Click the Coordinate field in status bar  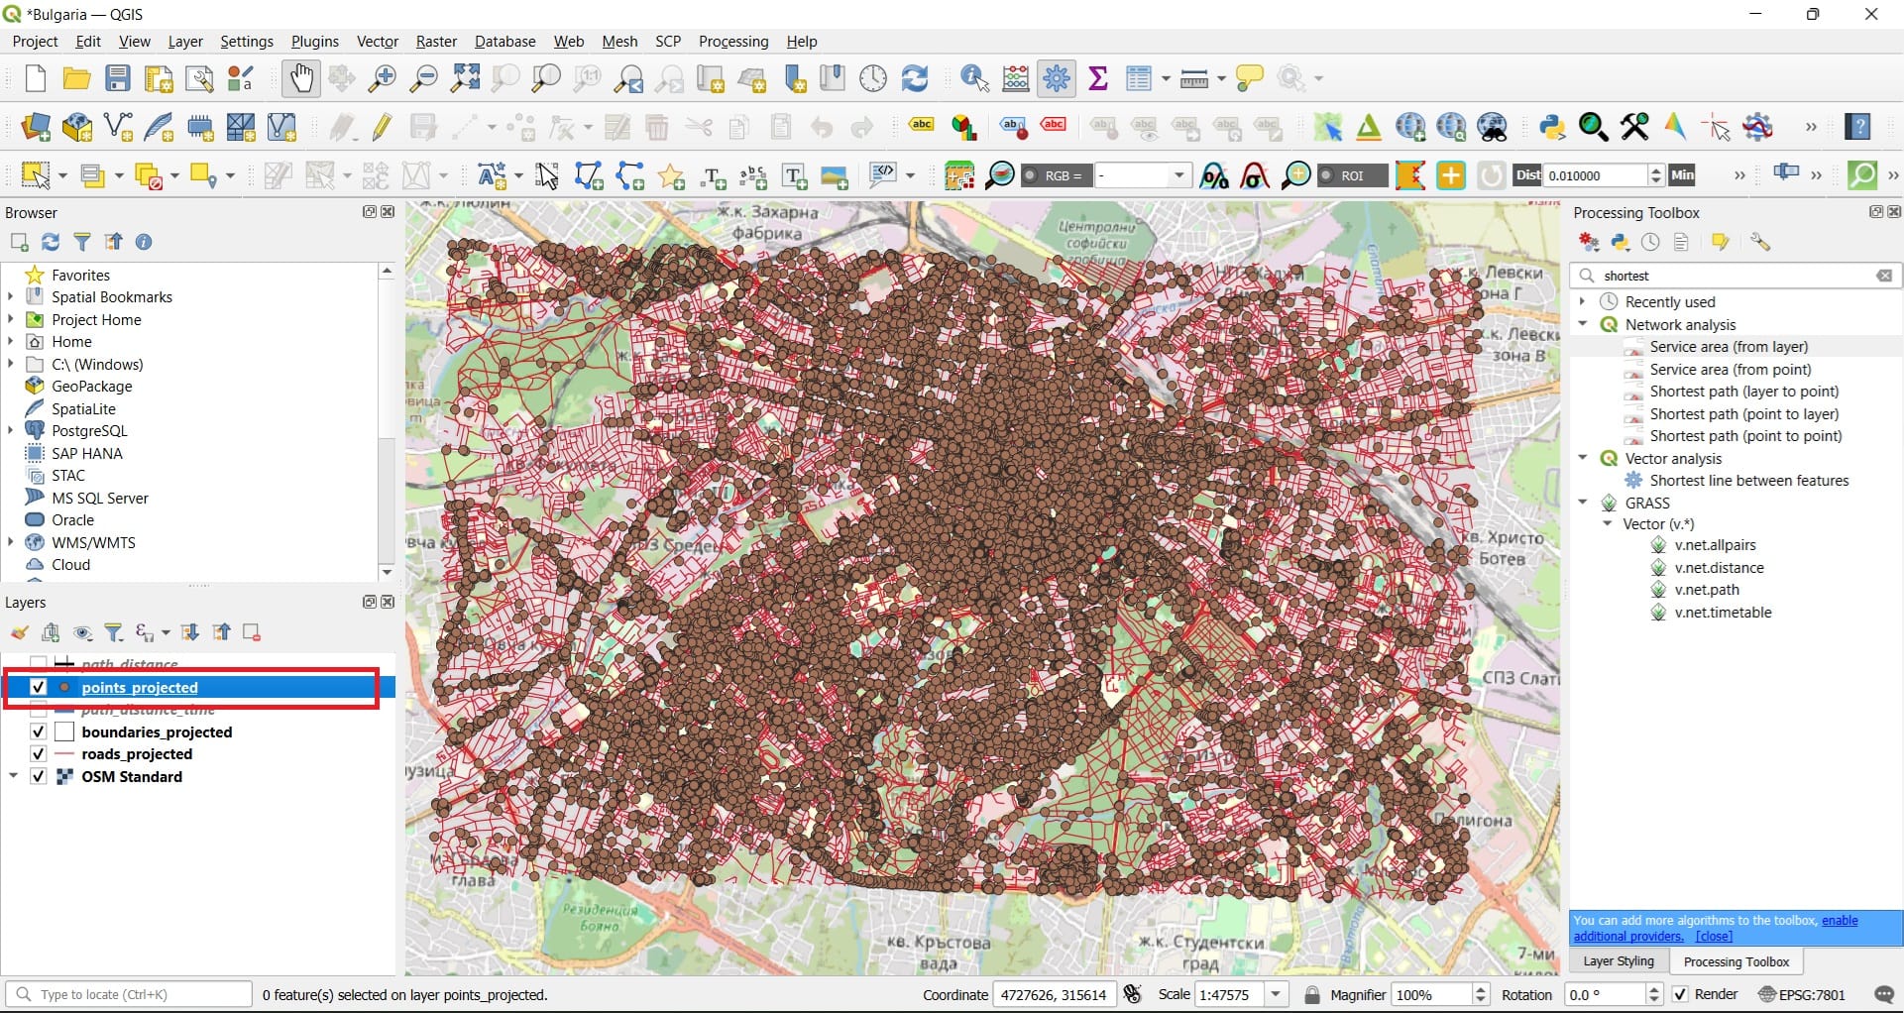click(1054, 994)
